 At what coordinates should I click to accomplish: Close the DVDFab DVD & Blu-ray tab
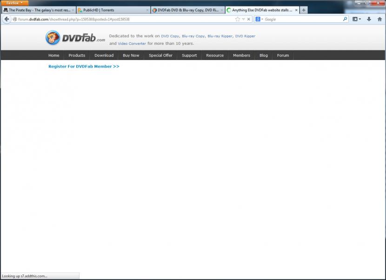pyautogui.click(x=221, y=10)
